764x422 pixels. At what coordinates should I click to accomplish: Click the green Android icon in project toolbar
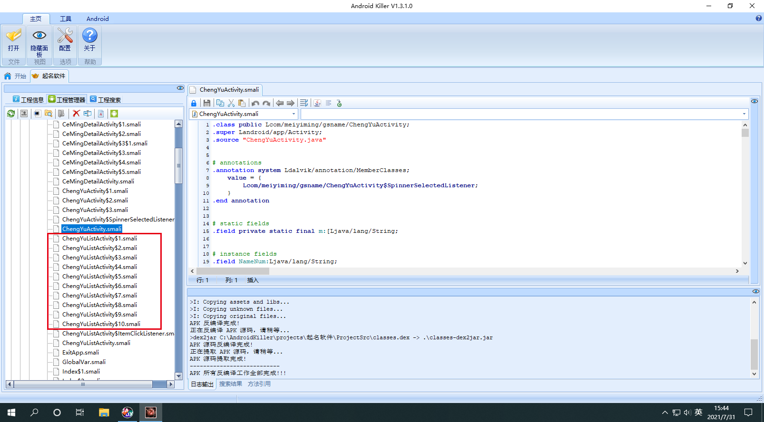[x=114, y=114]
